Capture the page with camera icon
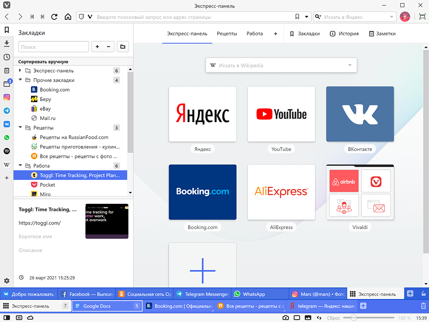The image size is (429, 322). [286, 318]
